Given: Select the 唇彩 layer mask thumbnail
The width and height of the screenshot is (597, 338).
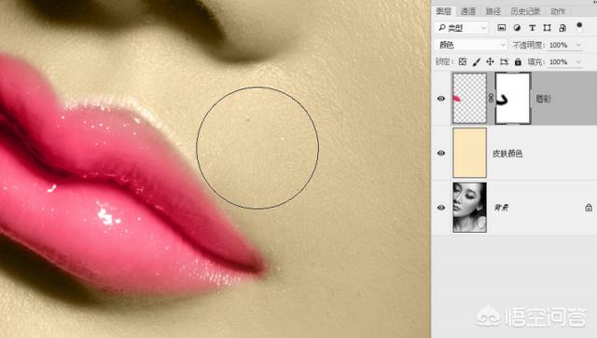Looking at the screenshot, I should 513,99.
